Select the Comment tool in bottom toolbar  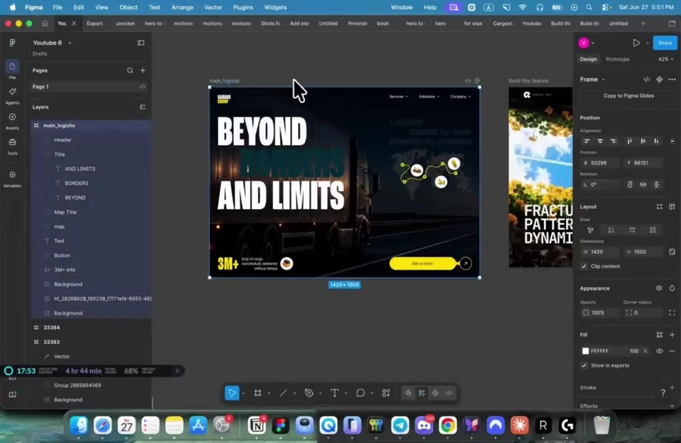361,393
